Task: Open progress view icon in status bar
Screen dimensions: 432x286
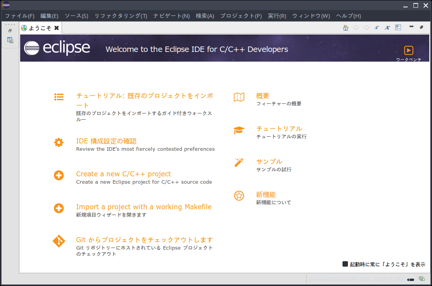Action: point(422,279)
